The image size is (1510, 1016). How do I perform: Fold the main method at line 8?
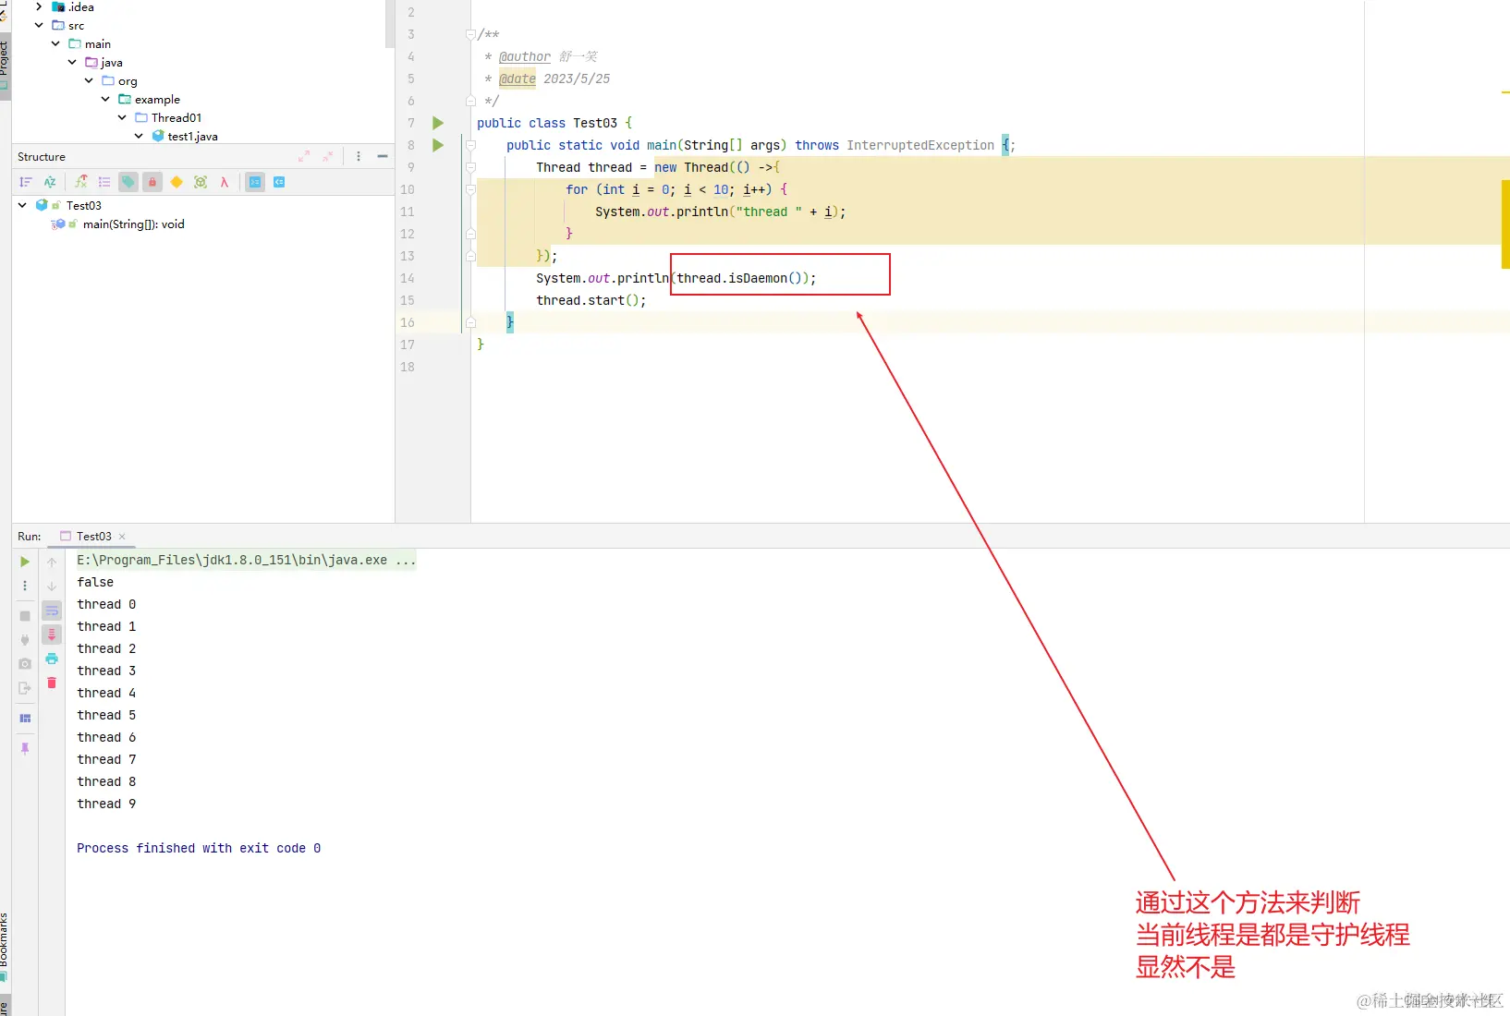tap(470, 145)
